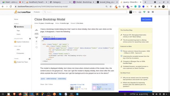The width and height of the screenshot is (170, 96).
Task: Open the jquery tag
Action: click(x=43, y=79)
